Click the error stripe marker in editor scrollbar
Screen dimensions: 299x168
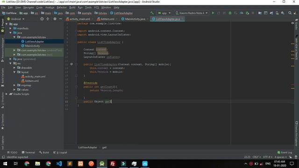(x=292, y=85)
